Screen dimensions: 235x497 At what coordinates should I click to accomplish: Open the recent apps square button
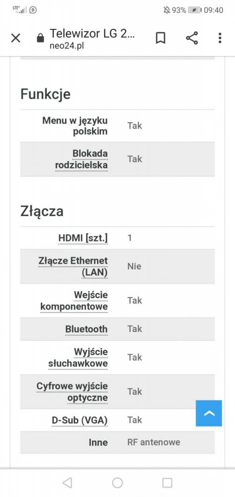(x=167, y=483)
